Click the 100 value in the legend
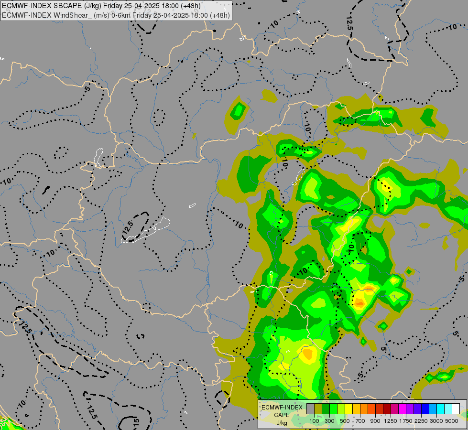 tap(314, 421)
